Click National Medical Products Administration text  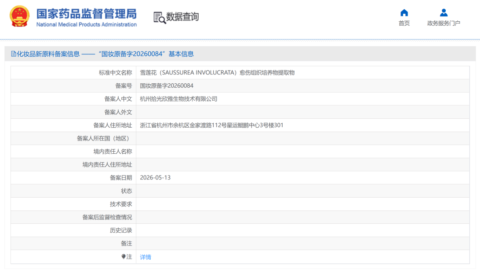pyautogui.click(x=87, y=24)
